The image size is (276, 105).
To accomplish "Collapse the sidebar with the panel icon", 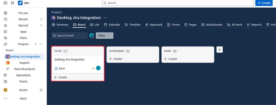I will pyautogui.click(x=5, y=3).
